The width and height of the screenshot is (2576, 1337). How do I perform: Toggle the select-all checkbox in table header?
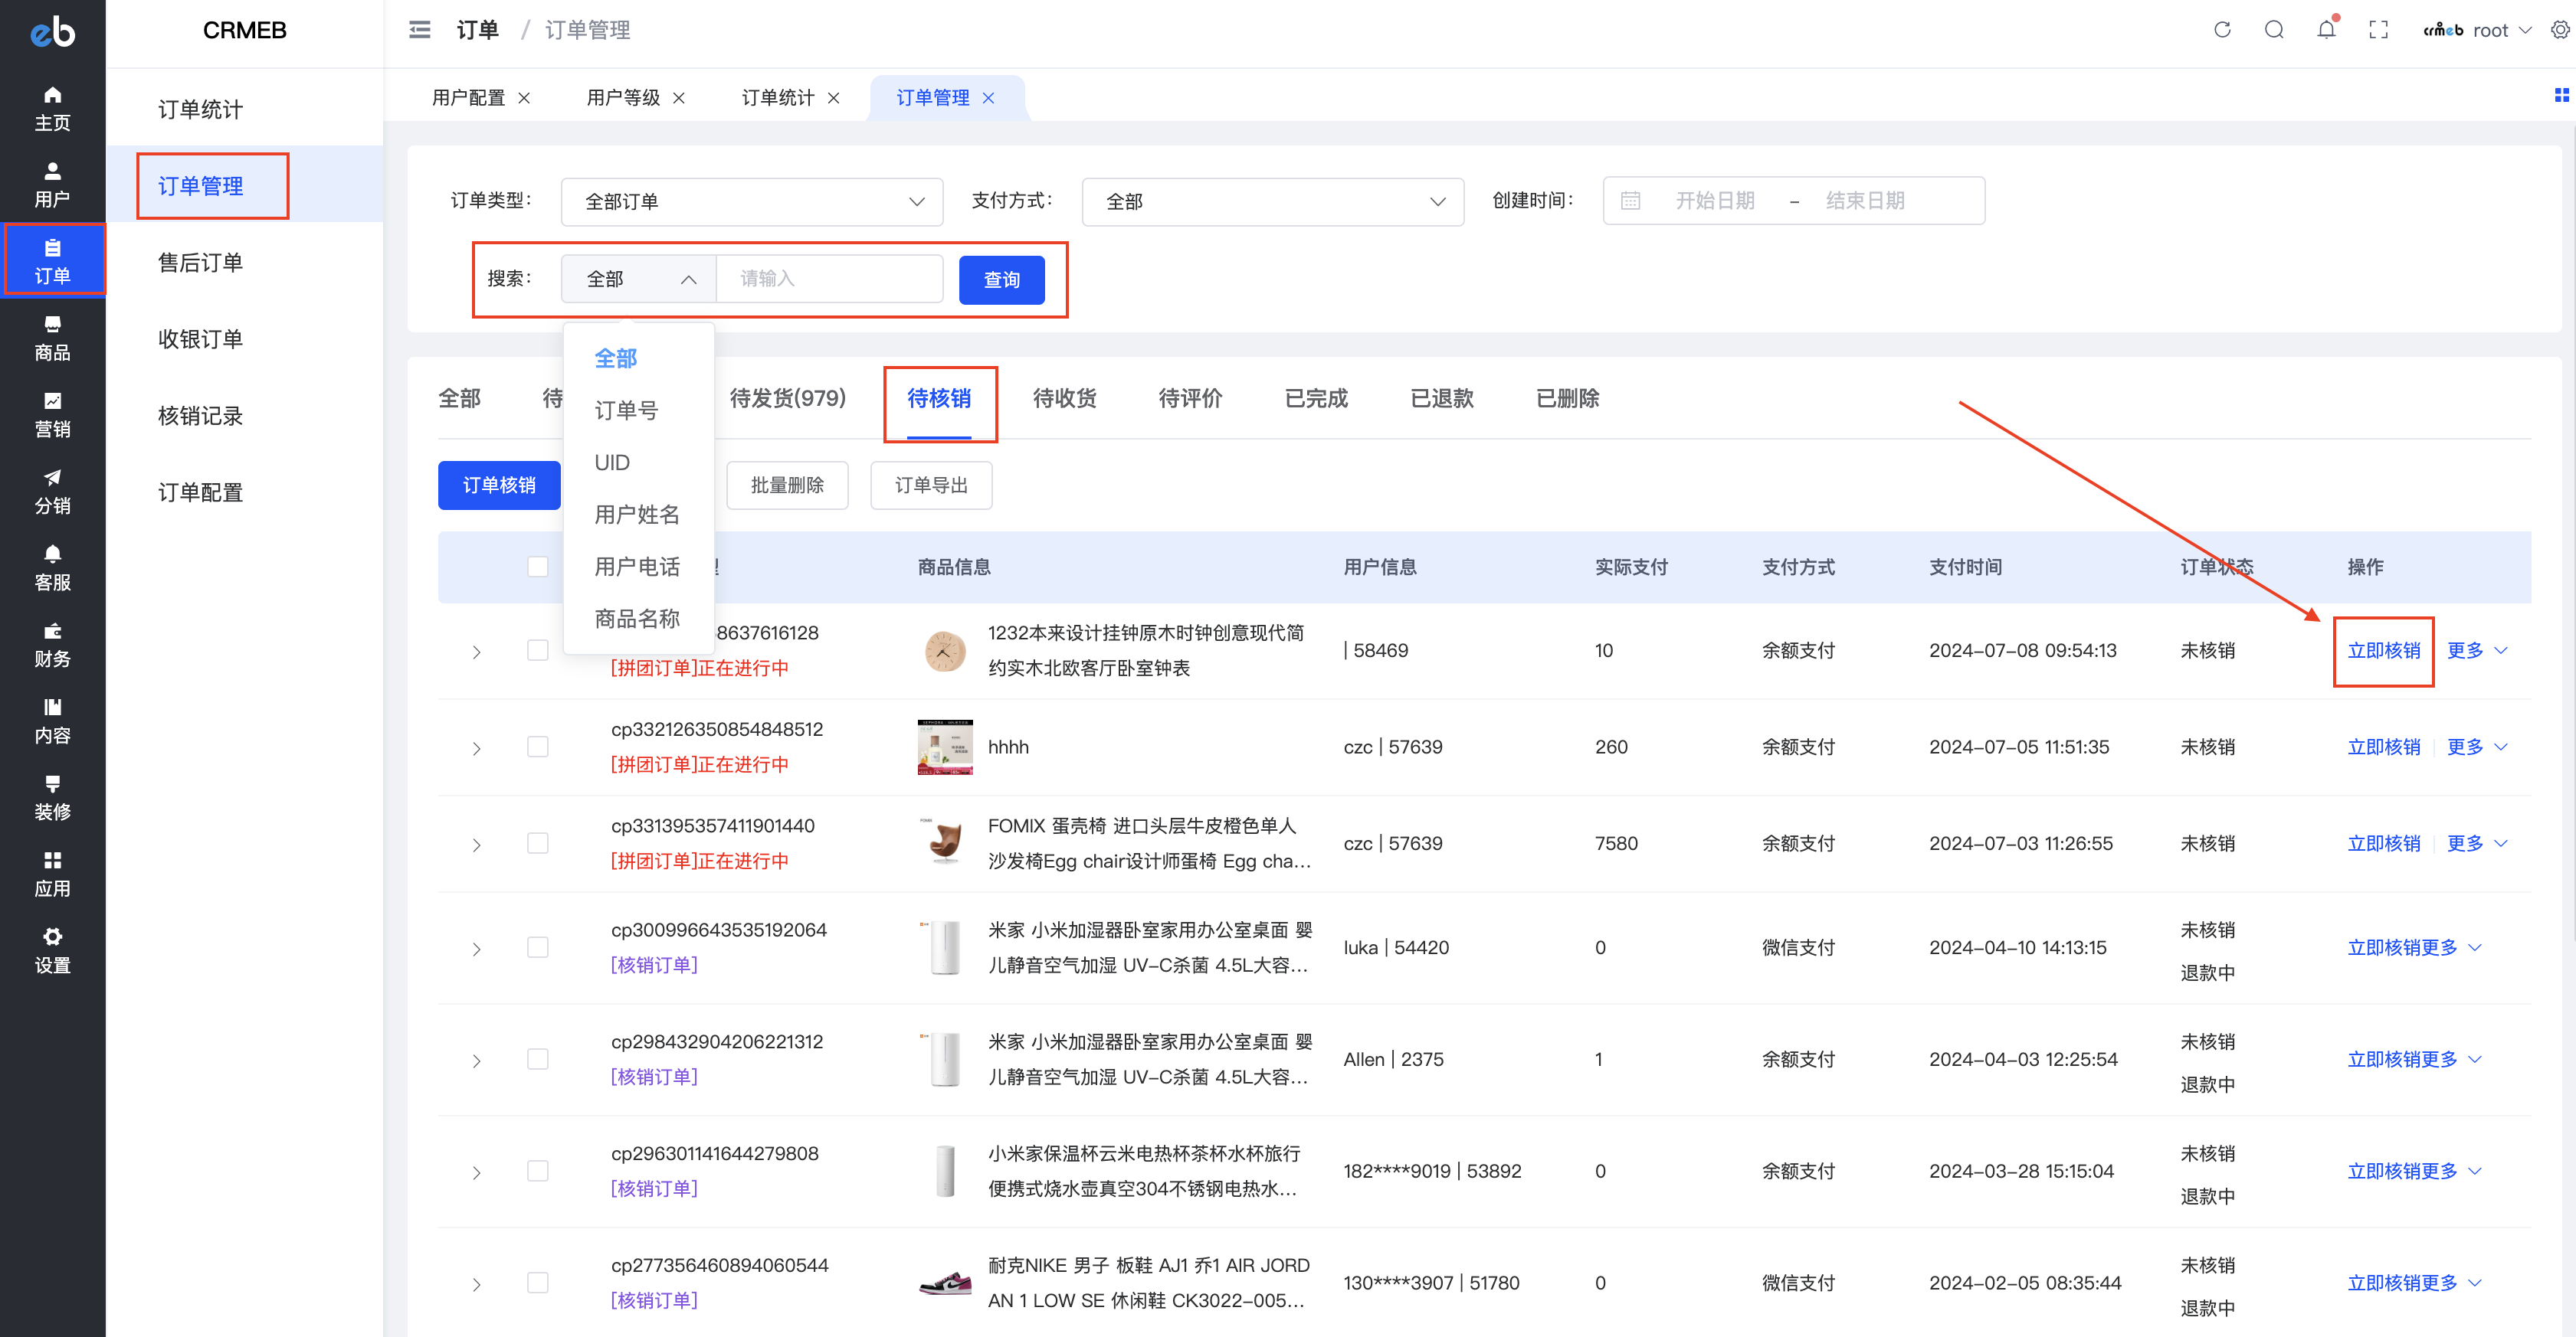point(538,566)
